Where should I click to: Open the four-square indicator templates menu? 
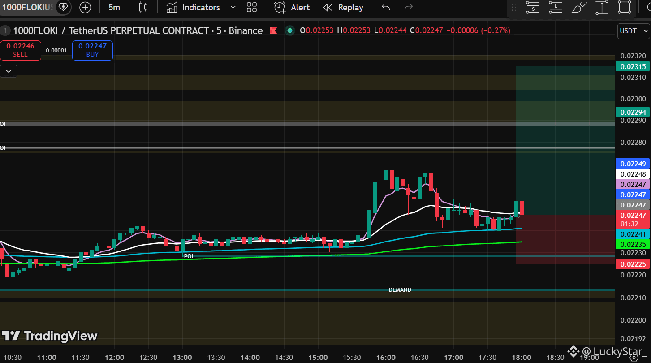click(252, 7)
